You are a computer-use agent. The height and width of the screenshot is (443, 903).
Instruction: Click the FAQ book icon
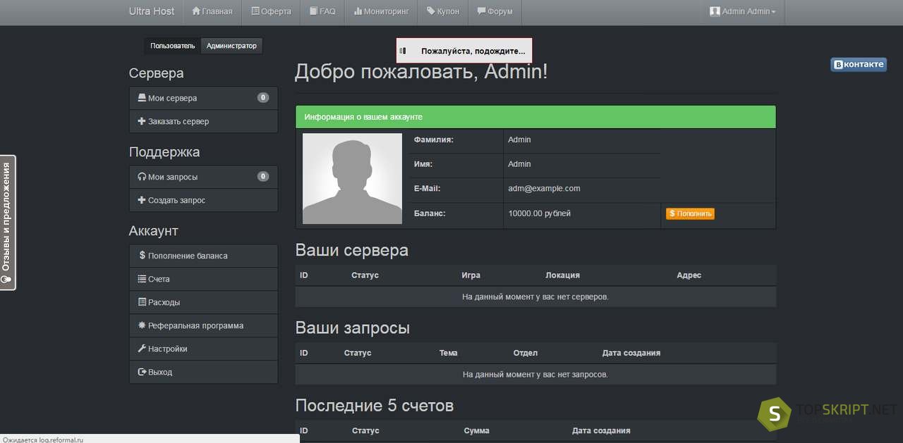click(x=313, y=12)
